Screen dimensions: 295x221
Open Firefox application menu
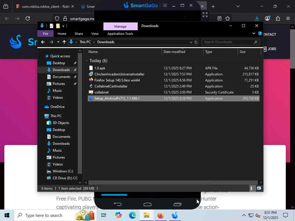288,18
